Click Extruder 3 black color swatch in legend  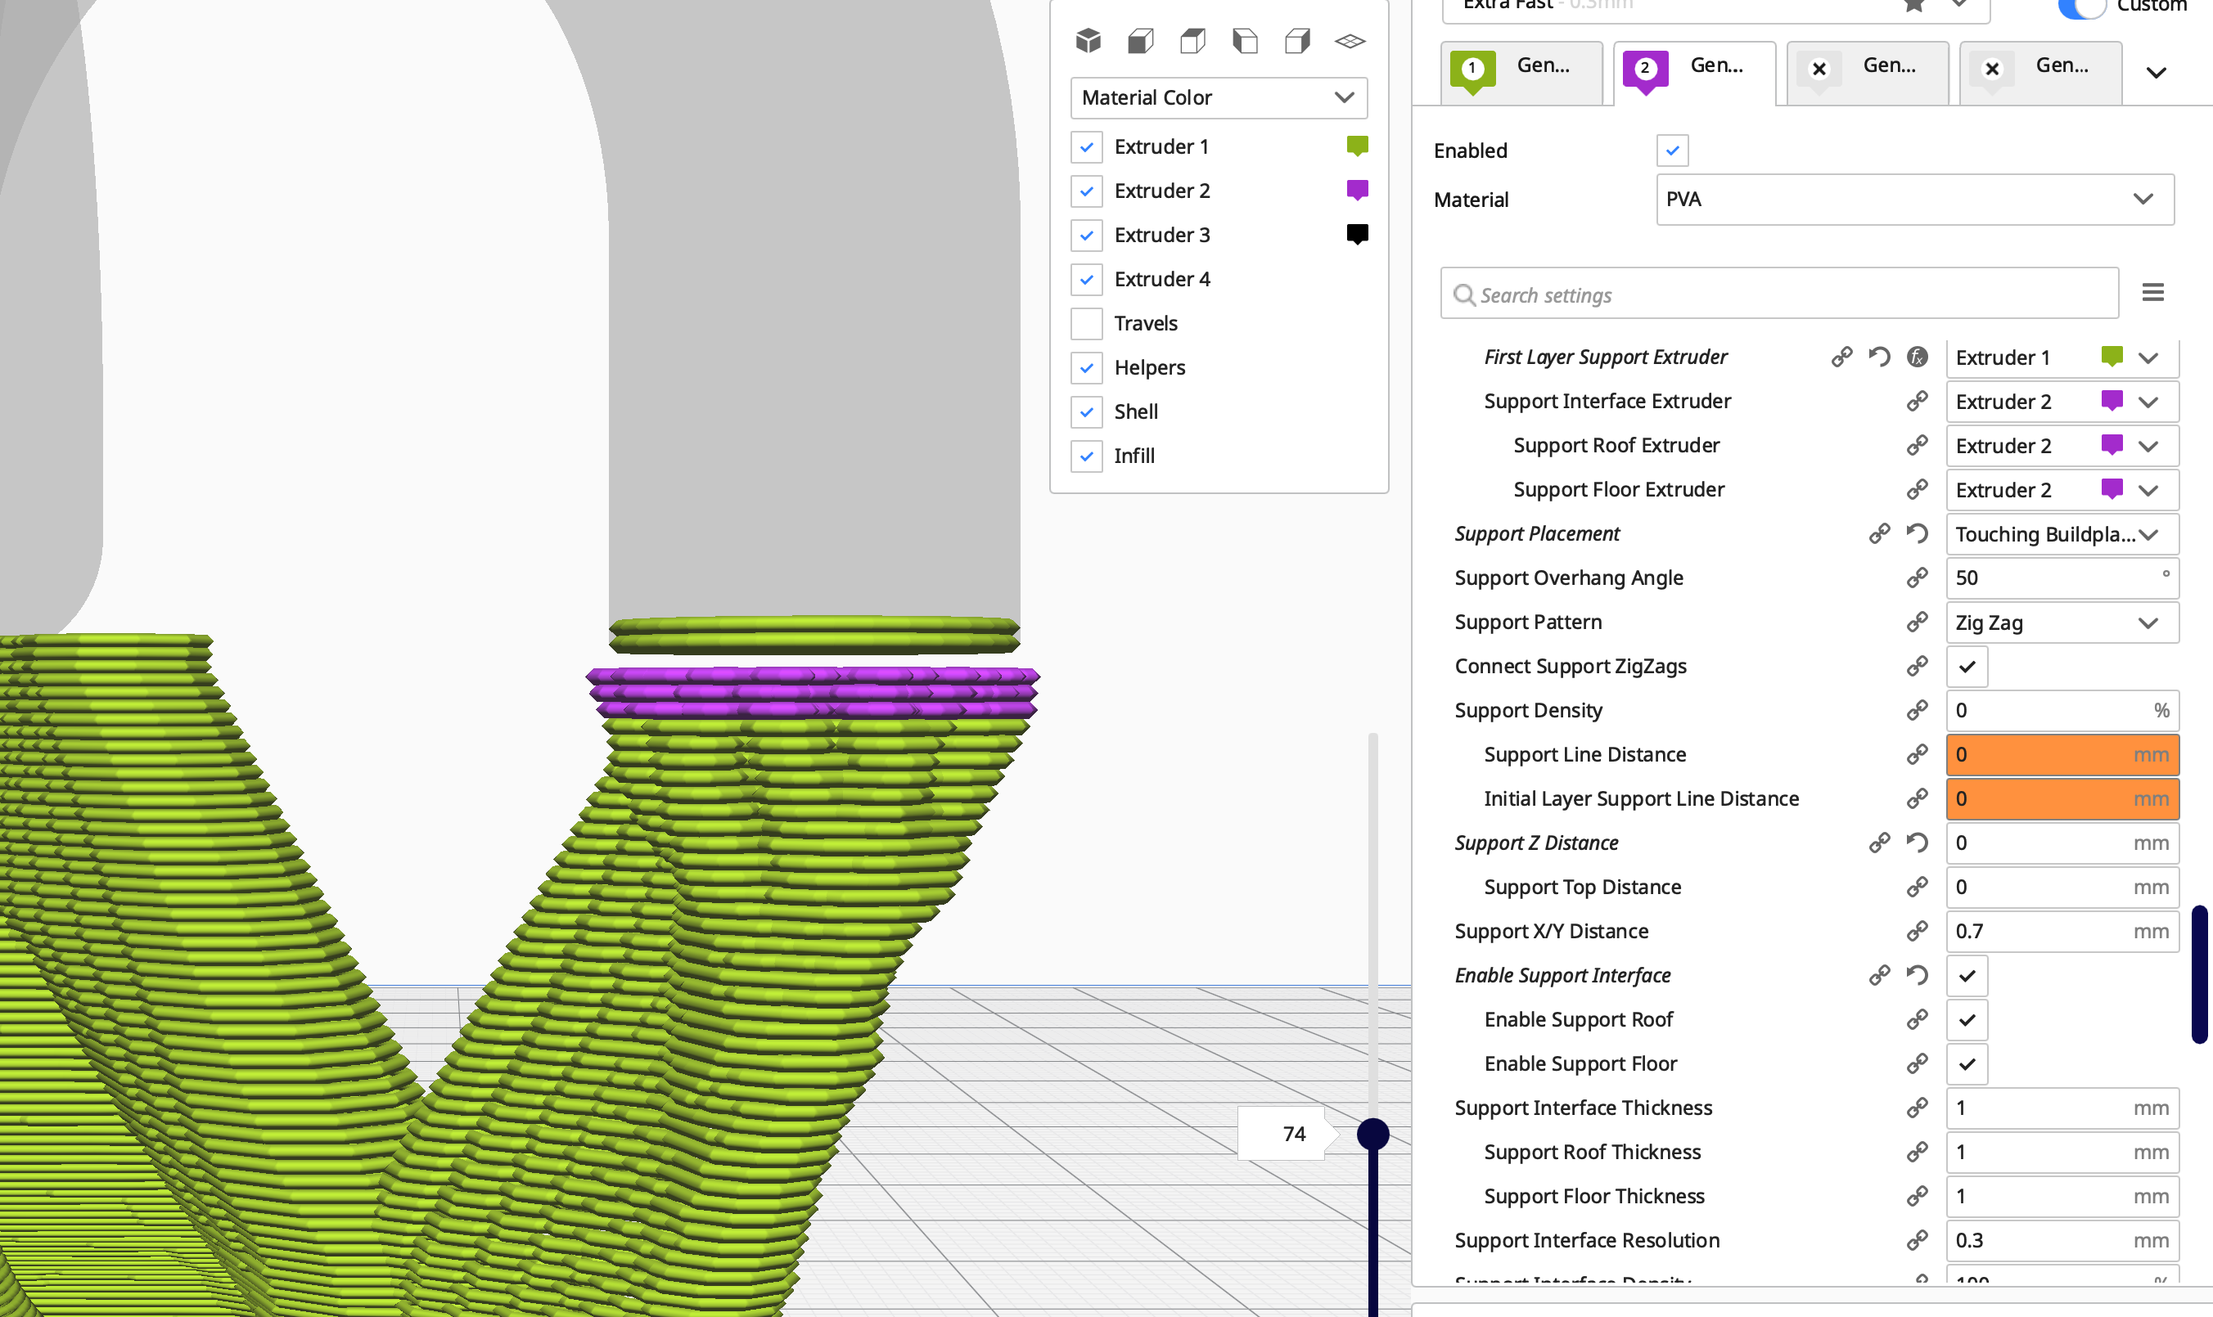point(1357,234)
